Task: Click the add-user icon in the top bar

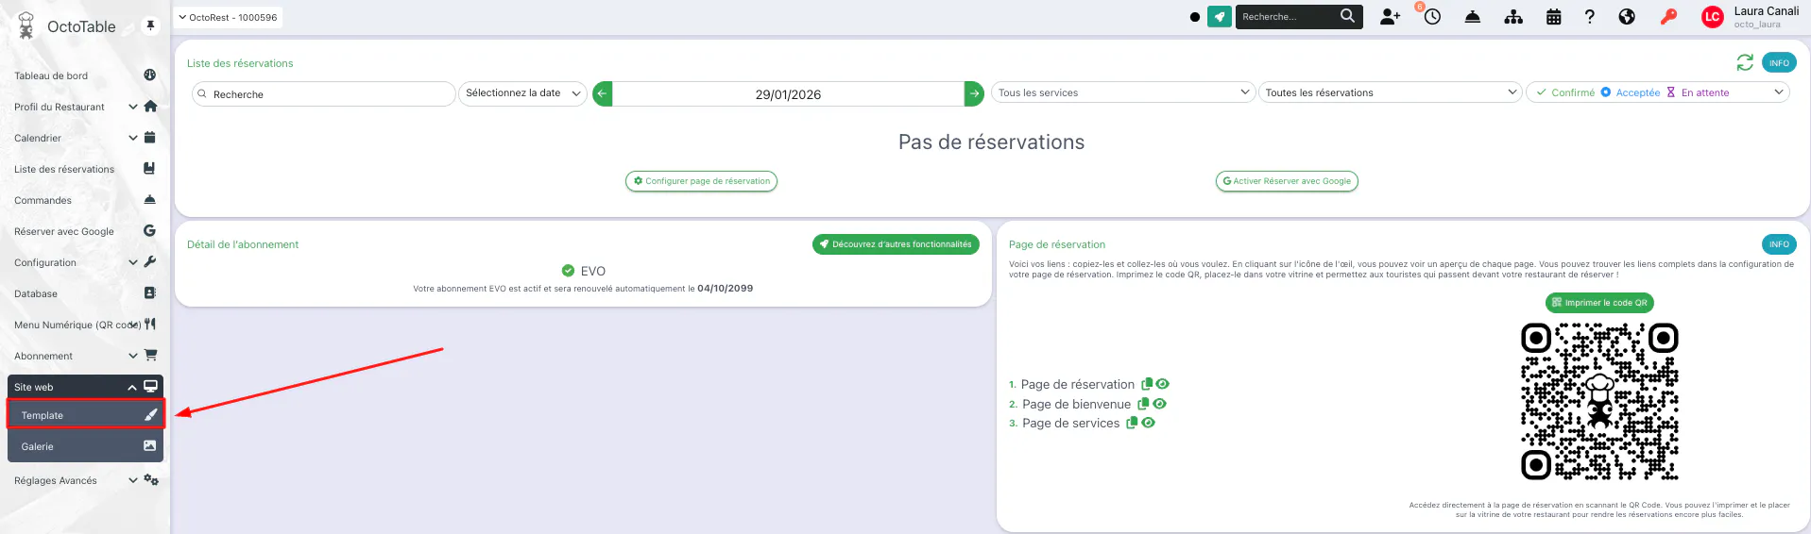Action: [x=1390, y=17]
